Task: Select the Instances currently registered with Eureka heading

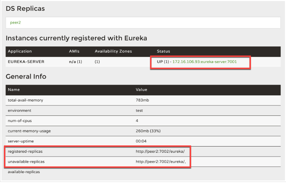Action: [76, 38]
